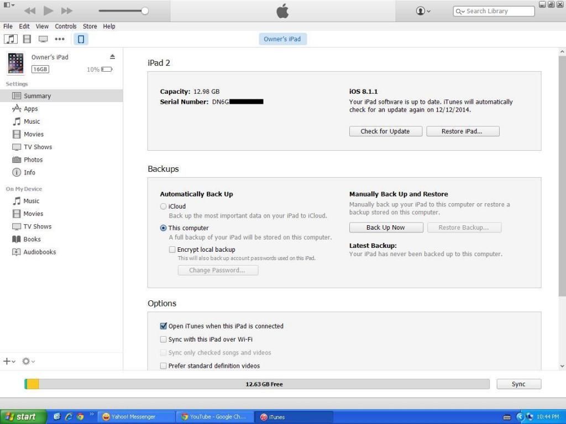This screenshot has height=424, width=566.
Task: Click the iPad device button in toolbar
Action: click(81, 39)
